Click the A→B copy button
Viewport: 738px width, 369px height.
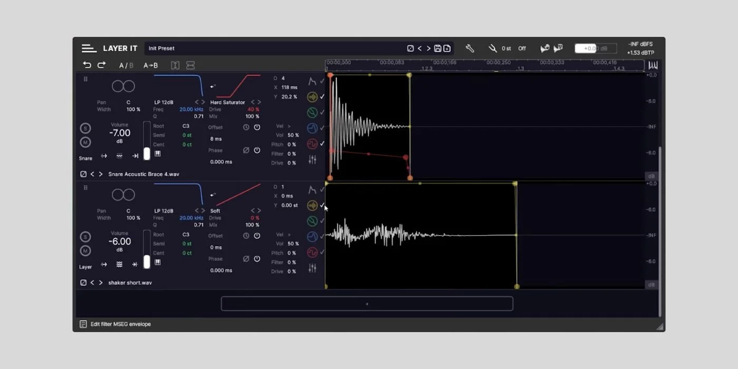[x=150, y=65]
